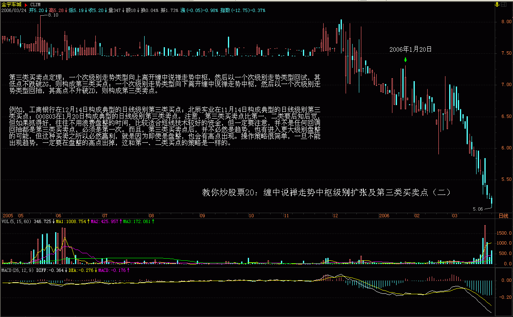The image size is (513, 317).
Task: Click the 2005 year marker on time axis
Action: 7,216
